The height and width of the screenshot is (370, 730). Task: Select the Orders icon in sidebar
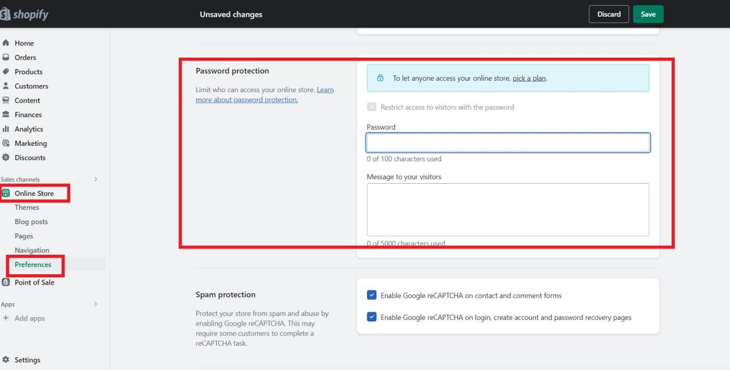click(7, 57)
